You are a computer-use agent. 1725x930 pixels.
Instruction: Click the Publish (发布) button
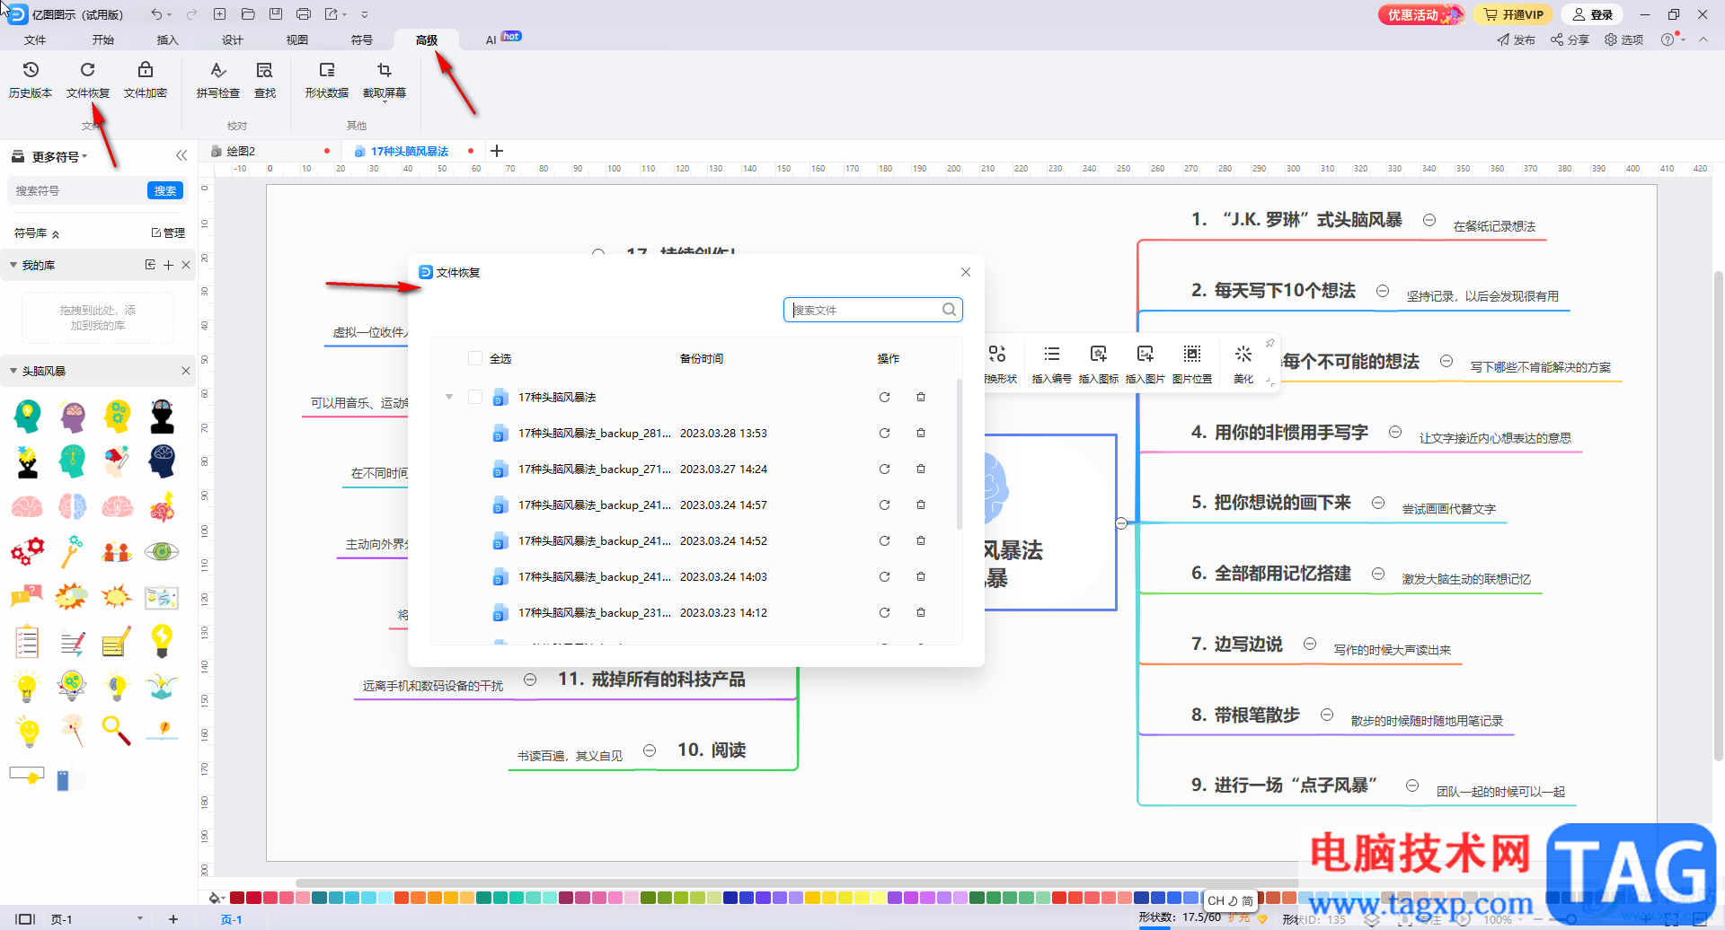[x=1516, y=39]
